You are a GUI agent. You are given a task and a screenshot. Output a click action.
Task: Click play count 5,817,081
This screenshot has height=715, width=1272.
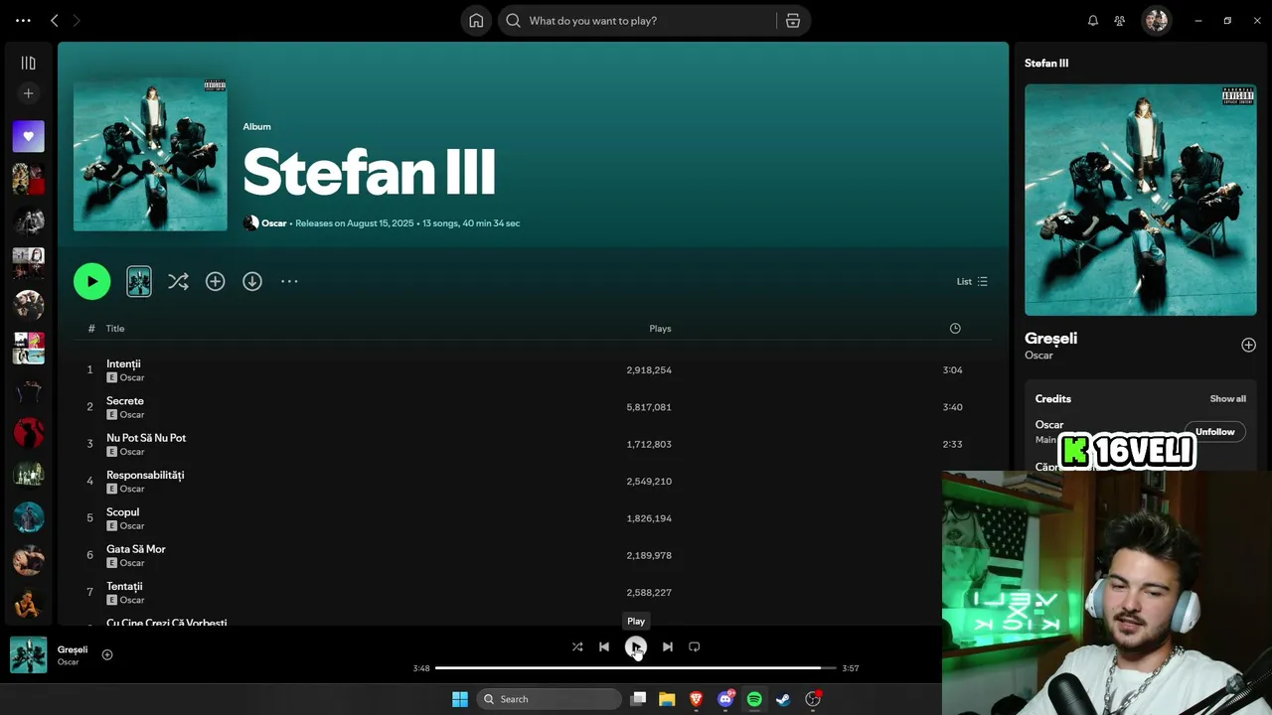point(649,407)
